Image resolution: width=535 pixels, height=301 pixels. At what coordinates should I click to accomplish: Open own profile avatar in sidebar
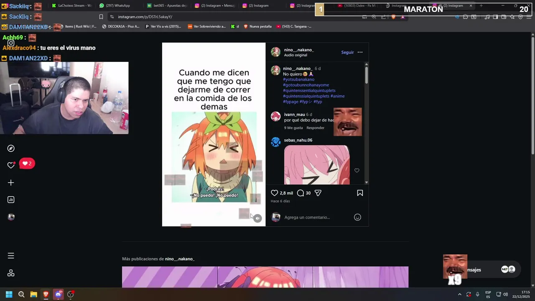tap(11, 217)
